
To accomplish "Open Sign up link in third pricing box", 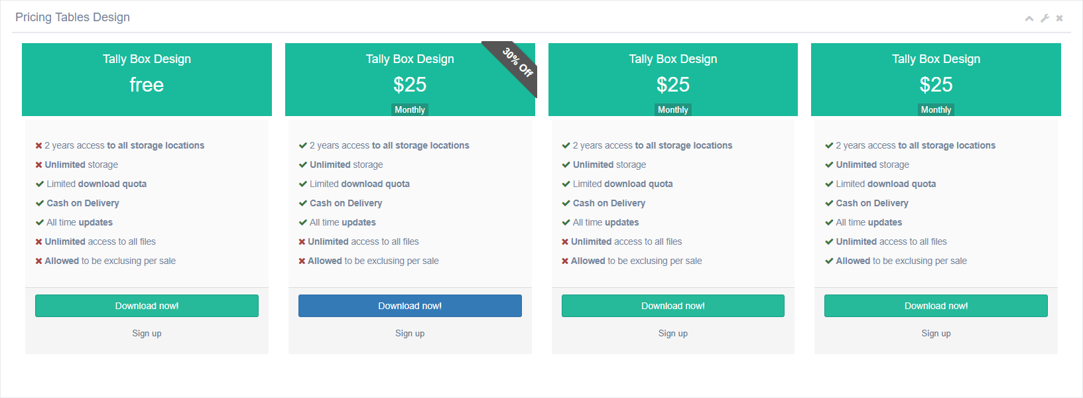I will (x=673, y=334).
